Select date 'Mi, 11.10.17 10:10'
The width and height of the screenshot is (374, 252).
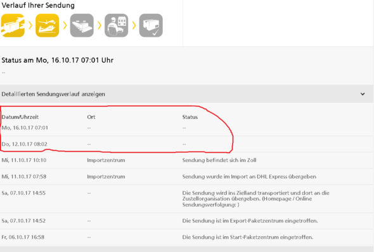click(24, 160)
